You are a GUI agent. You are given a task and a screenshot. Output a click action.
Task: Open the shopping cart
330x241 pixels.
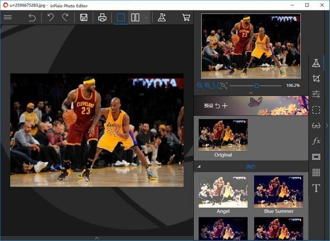click(186, 17)
